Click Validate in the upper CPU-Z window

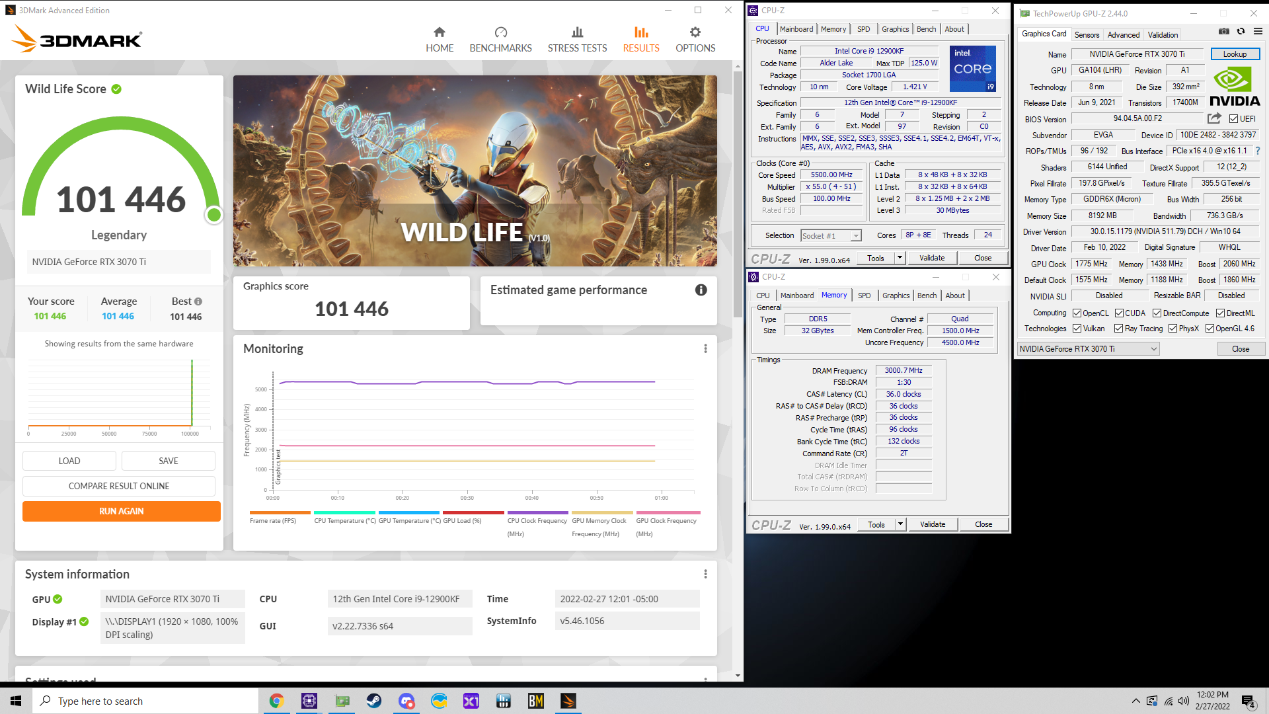pos(932,258)
